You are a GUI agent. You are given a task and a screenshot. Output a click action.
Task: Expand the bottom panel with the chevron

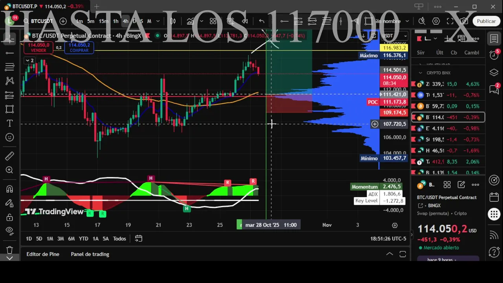(389, 254)
